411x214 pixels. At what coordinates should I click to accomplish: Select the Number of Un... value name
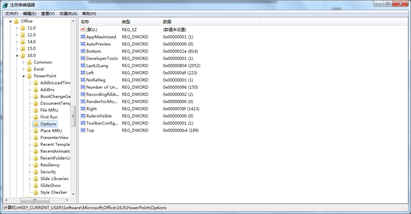click(102, 87)
